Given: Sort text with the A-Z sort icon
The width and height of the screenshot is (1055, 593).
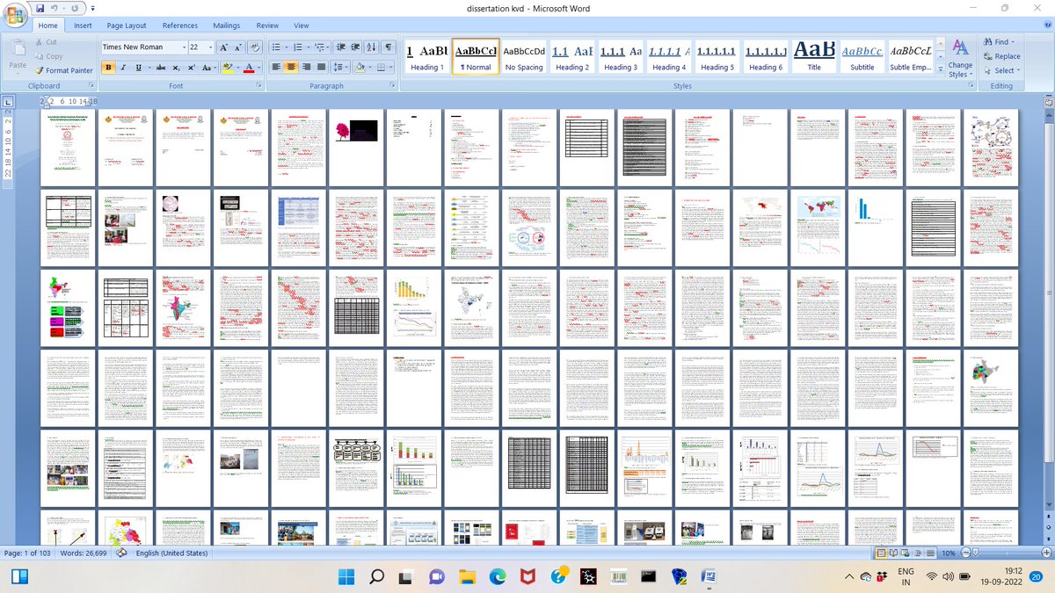Looking at the screenshot, I should [x=373, y=47].
